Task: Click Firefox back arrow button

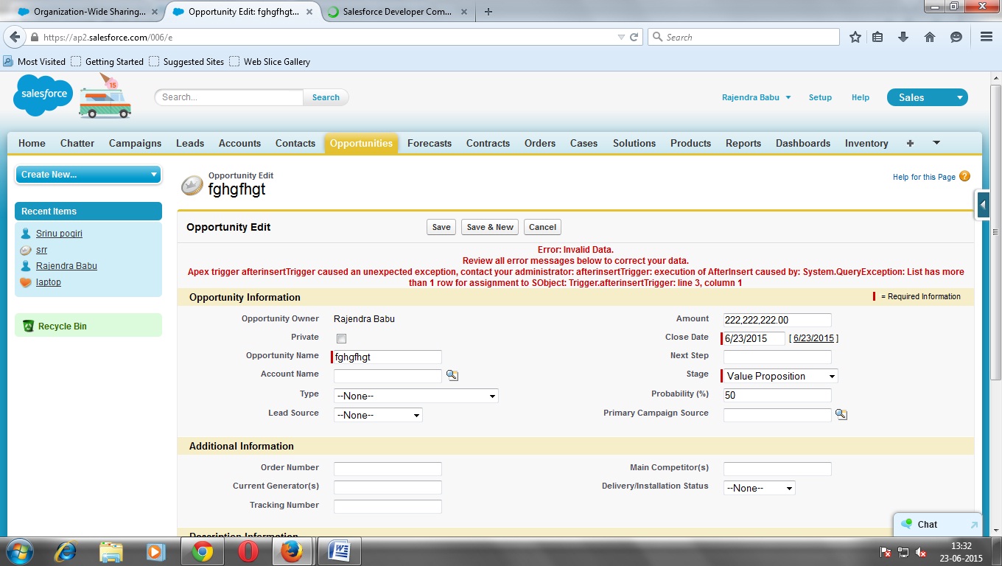Action: 15,37
